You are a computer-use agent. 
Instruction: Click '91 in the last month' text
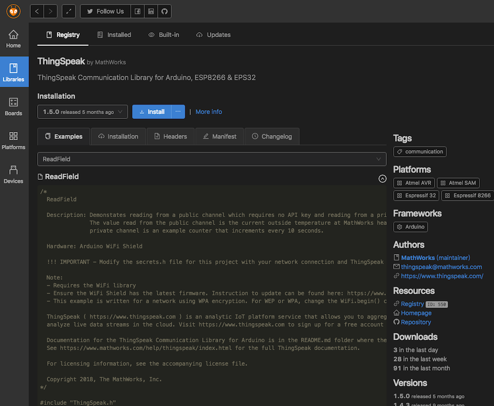point(422,368)
